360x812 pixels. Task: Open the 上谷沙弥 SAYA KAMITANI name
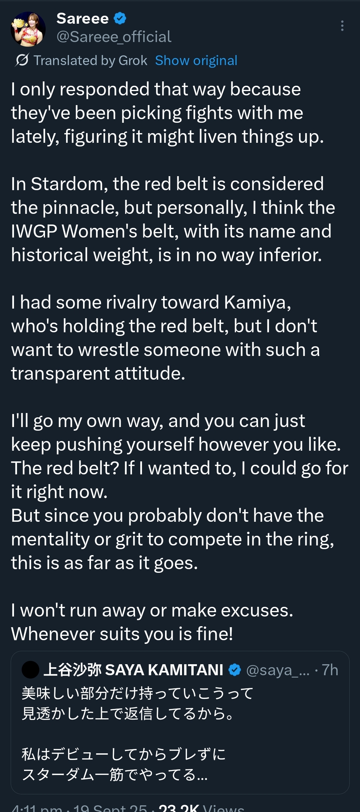point(133,670)
